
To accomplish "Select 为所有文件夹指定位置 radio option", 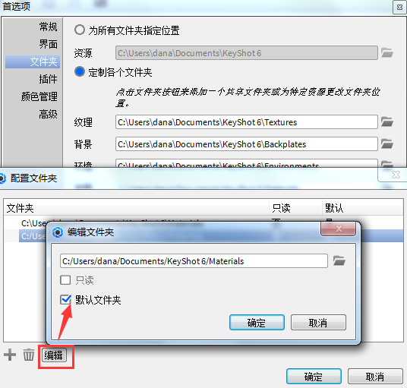I will tap(80, 30).
